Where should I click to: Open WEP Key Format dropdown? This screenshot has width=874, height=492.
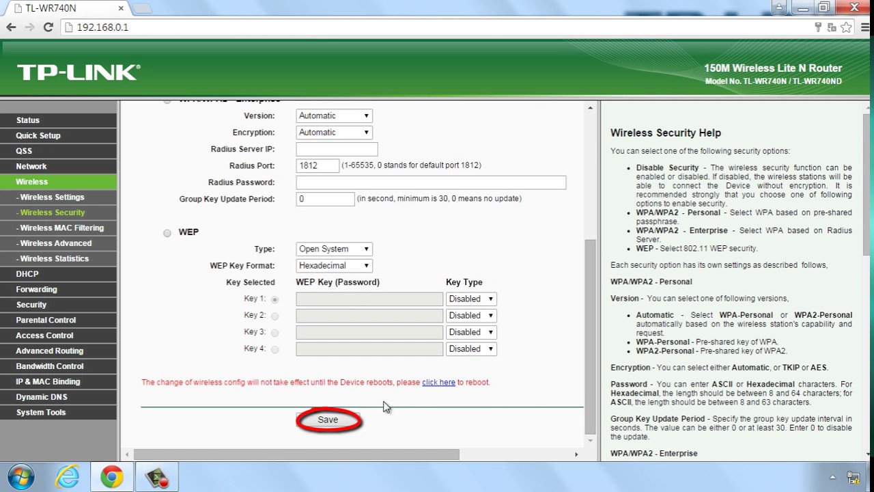[334, 265]
